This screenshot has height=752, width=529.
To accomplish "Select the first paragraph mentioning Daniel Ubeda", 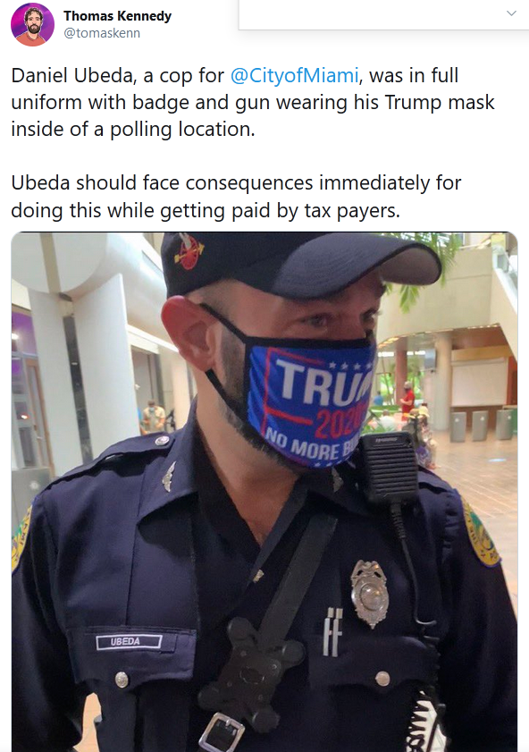I will 253,102.
